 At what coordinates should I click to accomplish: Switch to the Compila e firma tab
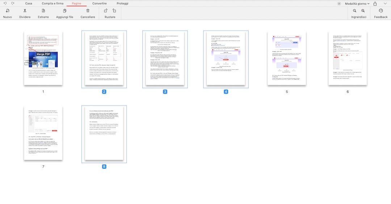click(52, 4)
